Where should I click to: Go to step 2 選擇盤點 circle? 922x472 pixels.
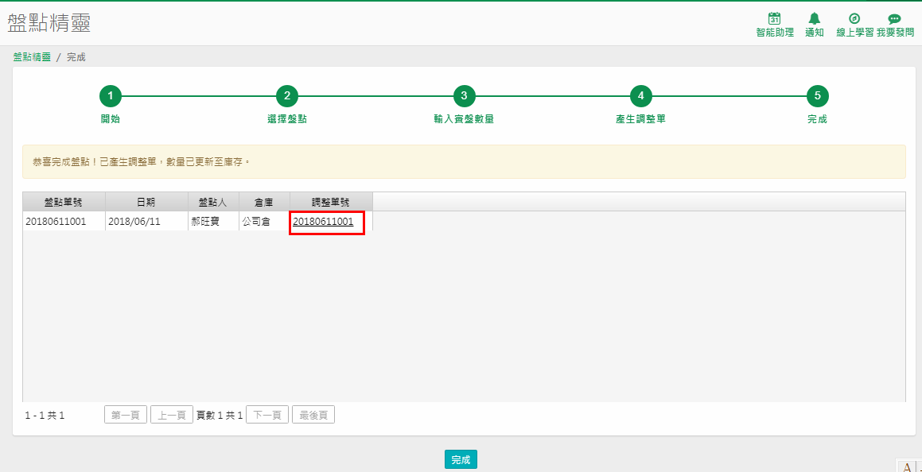click(x=287, y=96)
